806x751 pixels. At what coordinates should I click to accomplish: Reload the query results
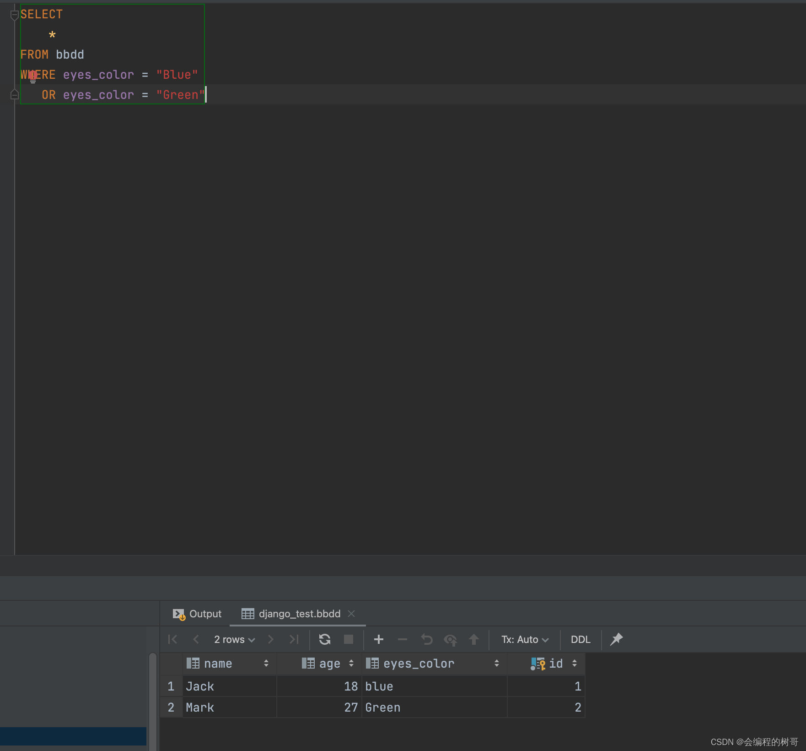tap(325, 639)
